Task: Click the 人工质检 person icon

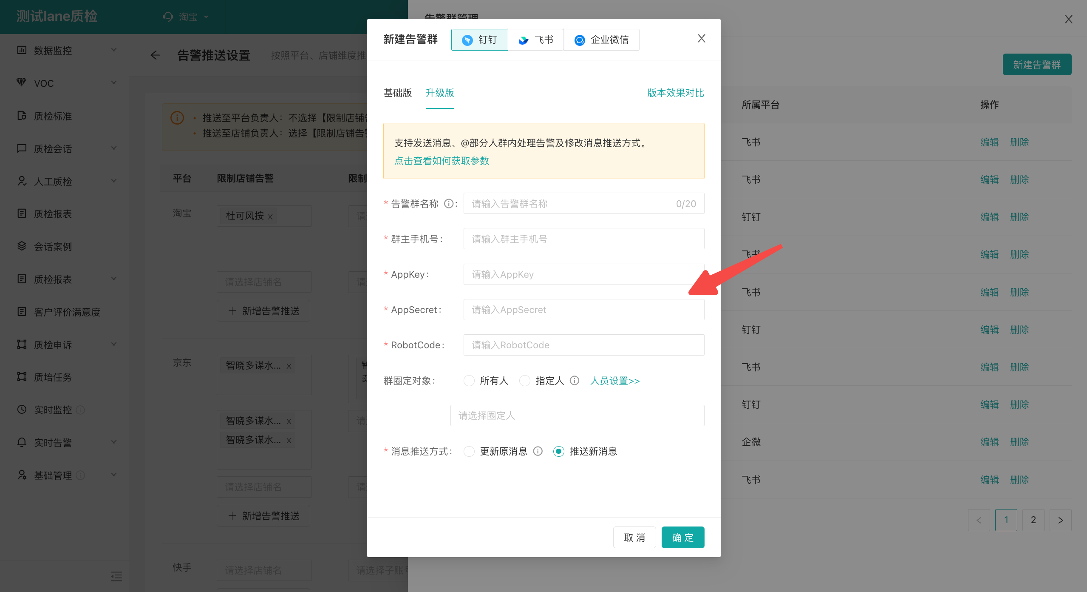Action: pyautogui.click(x=22, y=181)
